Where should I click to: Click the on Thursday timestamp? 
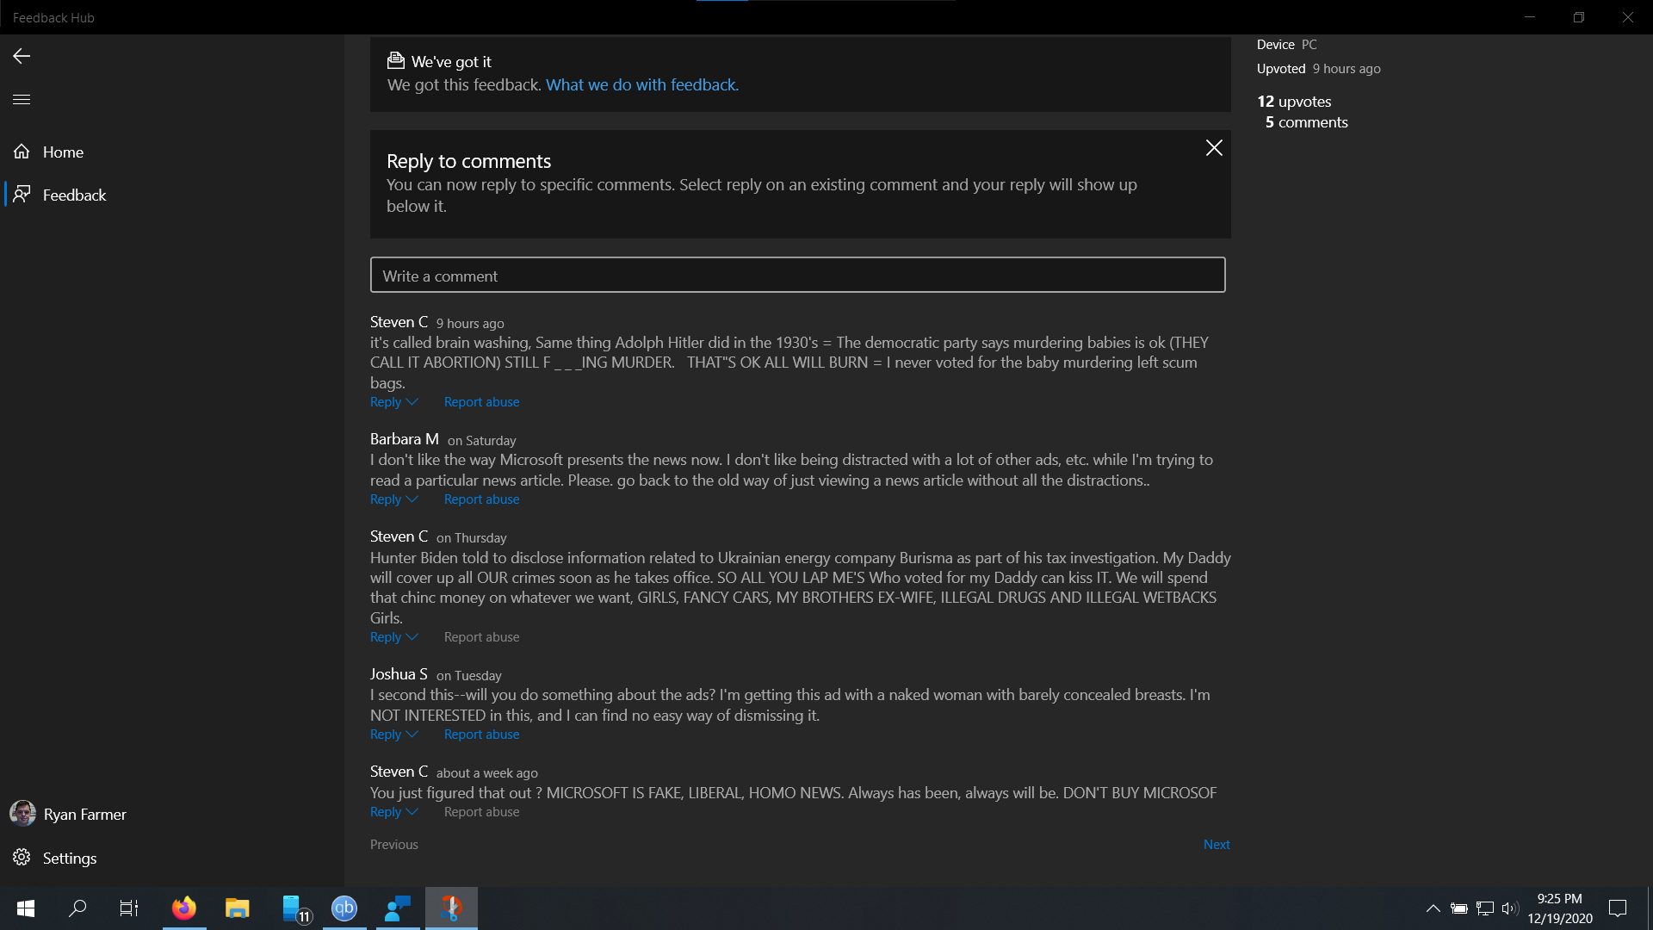click(x=471, y=538)
